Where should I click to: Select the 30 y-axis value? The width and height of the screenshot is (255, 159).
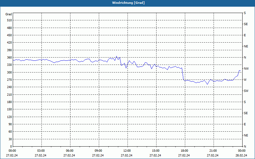click(x=10, y=139)
